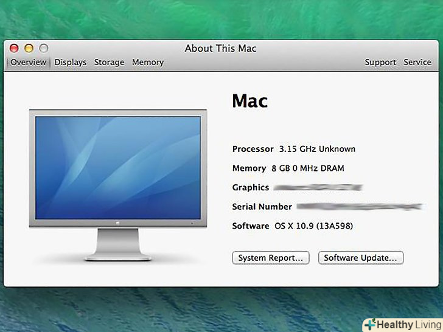Click 'OS X 10.9 (13A598)' software version
This screenshot has width=443, height=332.
point(313,226)
